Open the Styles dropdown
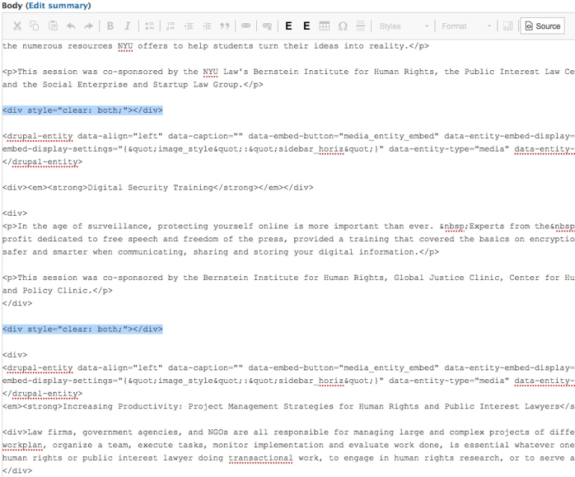The width and height of the screenshot is (575, 477). tap(404, 26)
